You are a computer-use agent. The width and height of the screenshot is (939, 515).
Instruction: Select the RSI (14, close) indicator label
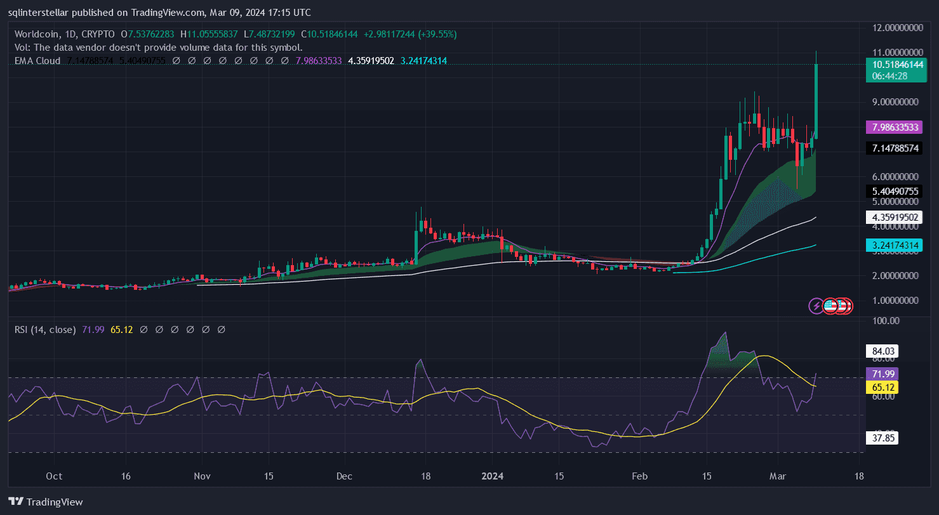pos(44,330)
